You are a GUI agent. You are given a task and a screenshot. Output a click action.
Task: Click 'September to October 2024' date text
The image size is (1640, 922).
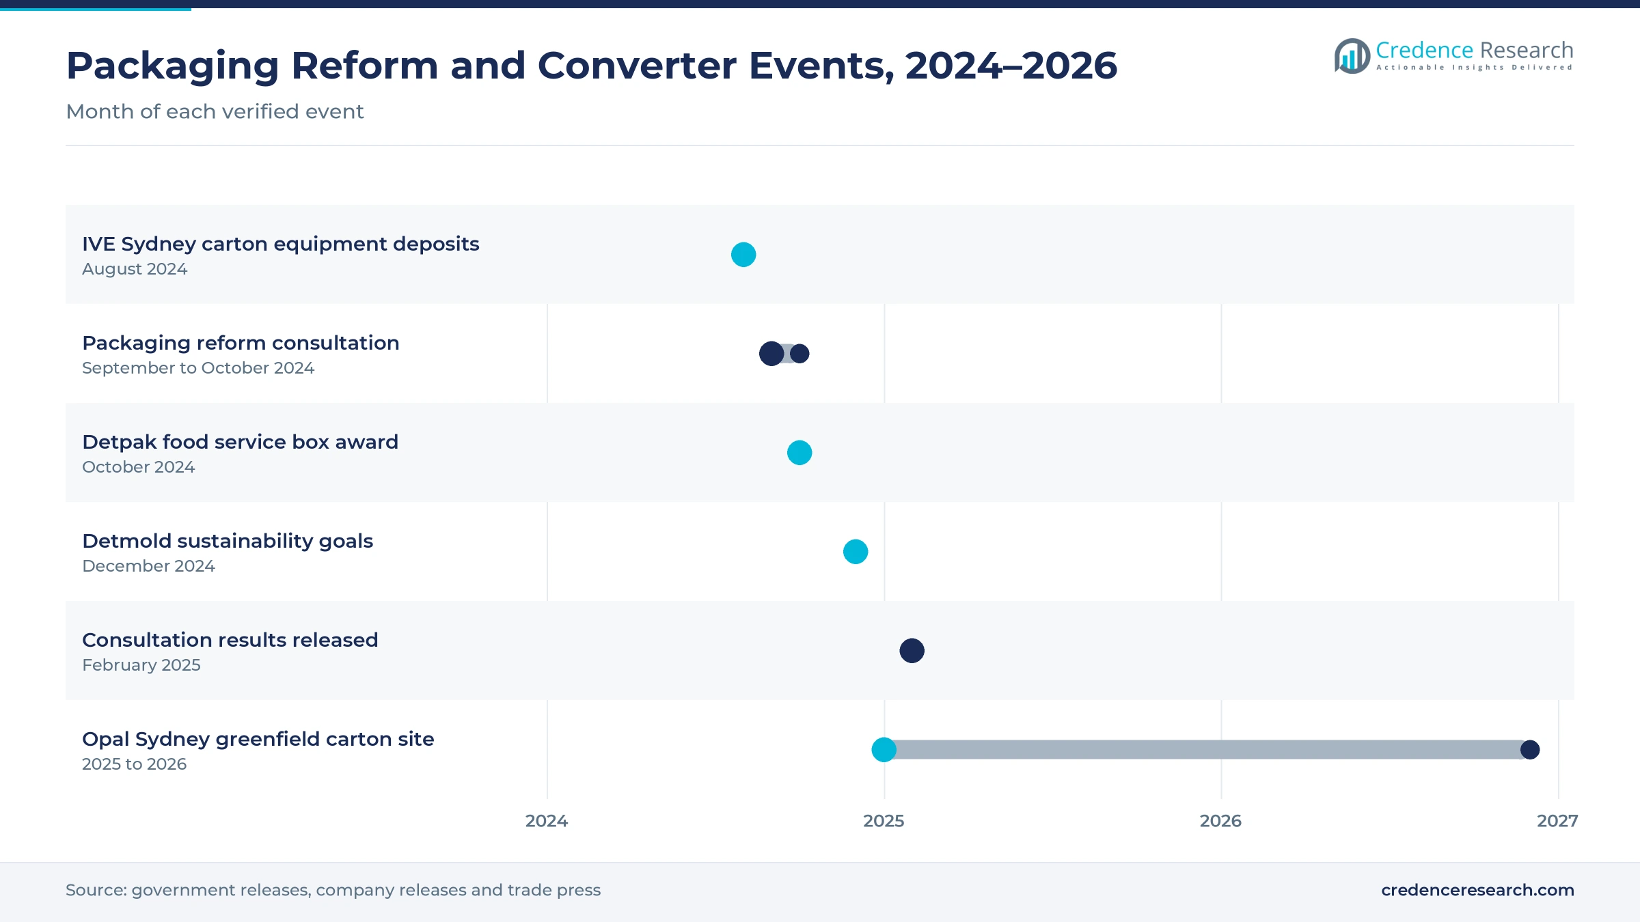point(198,368)
